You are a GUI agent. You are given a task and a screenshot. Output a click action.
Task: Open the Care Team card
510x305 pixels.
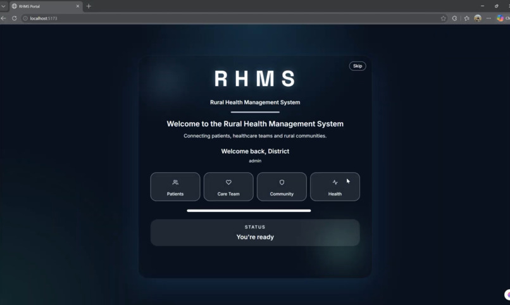pyautogui.click(x=228, y=187)
